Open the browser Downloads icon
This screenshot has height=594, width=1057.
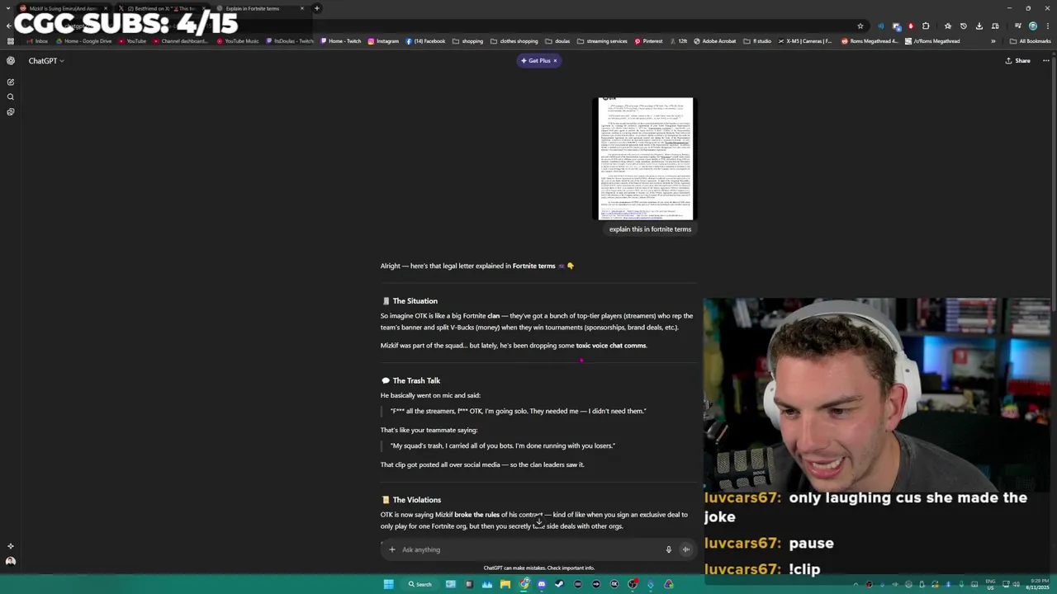(x=979, y=26)
